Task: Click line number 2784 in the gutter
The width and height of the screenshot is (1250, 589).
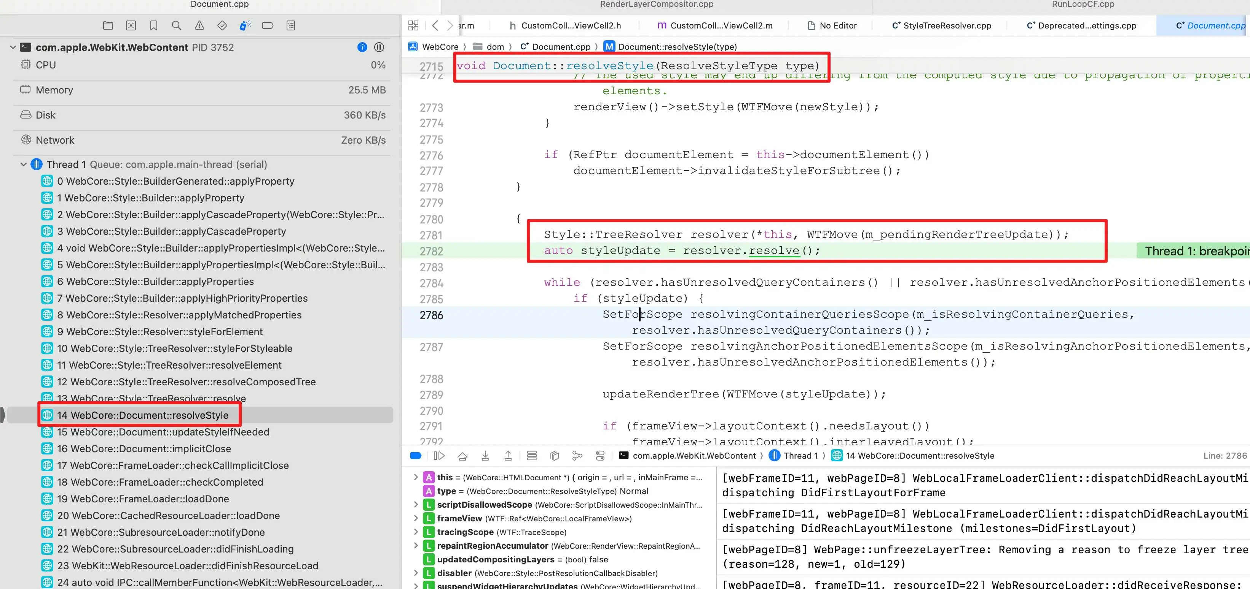Action: (431, 283)
